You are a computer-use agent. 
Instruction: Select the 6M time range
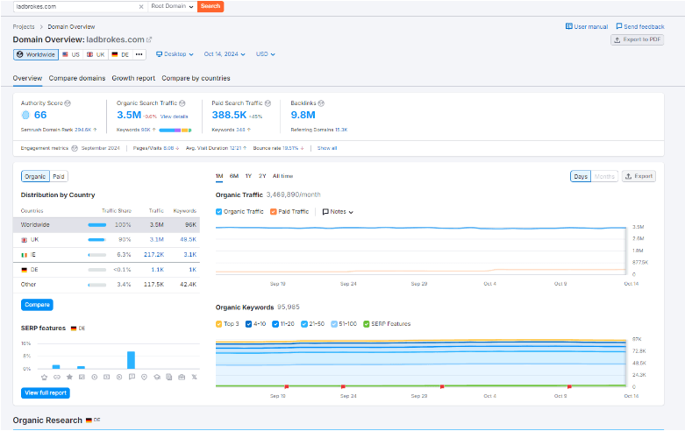tap(234, 176)
